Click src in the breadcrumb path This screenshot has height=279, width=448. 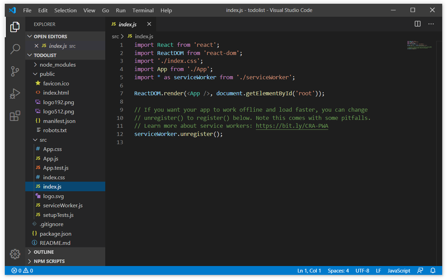[115, 36]
